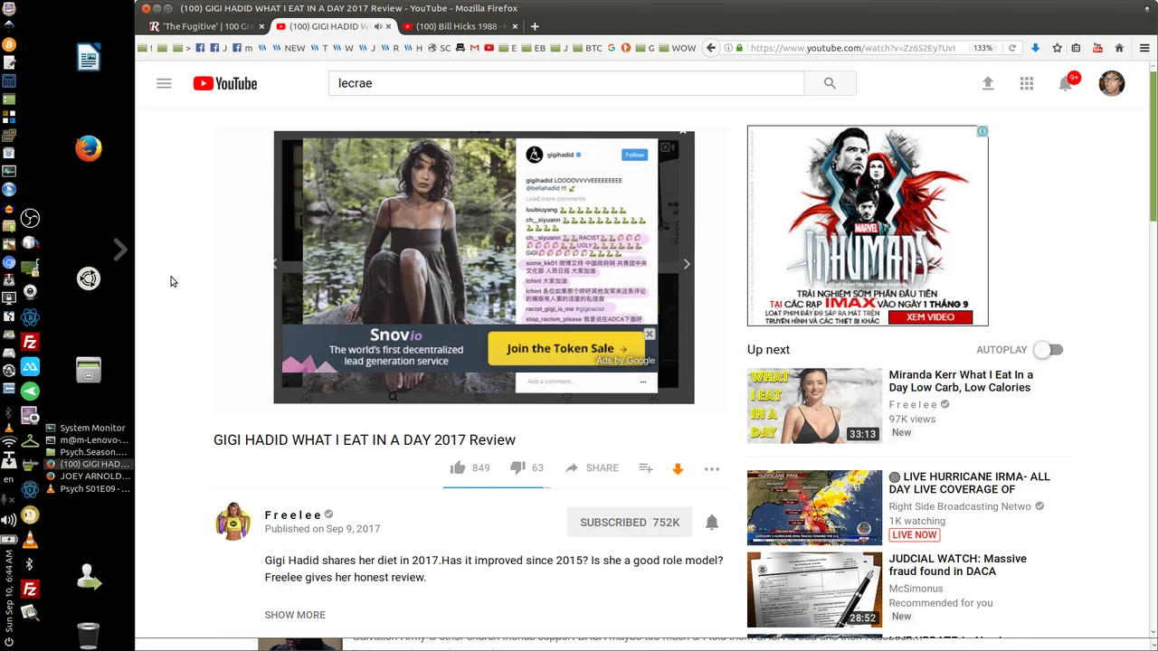Open Hurricane Irma live stream thumbnail
1158x651 pixels.
(814, 507)
